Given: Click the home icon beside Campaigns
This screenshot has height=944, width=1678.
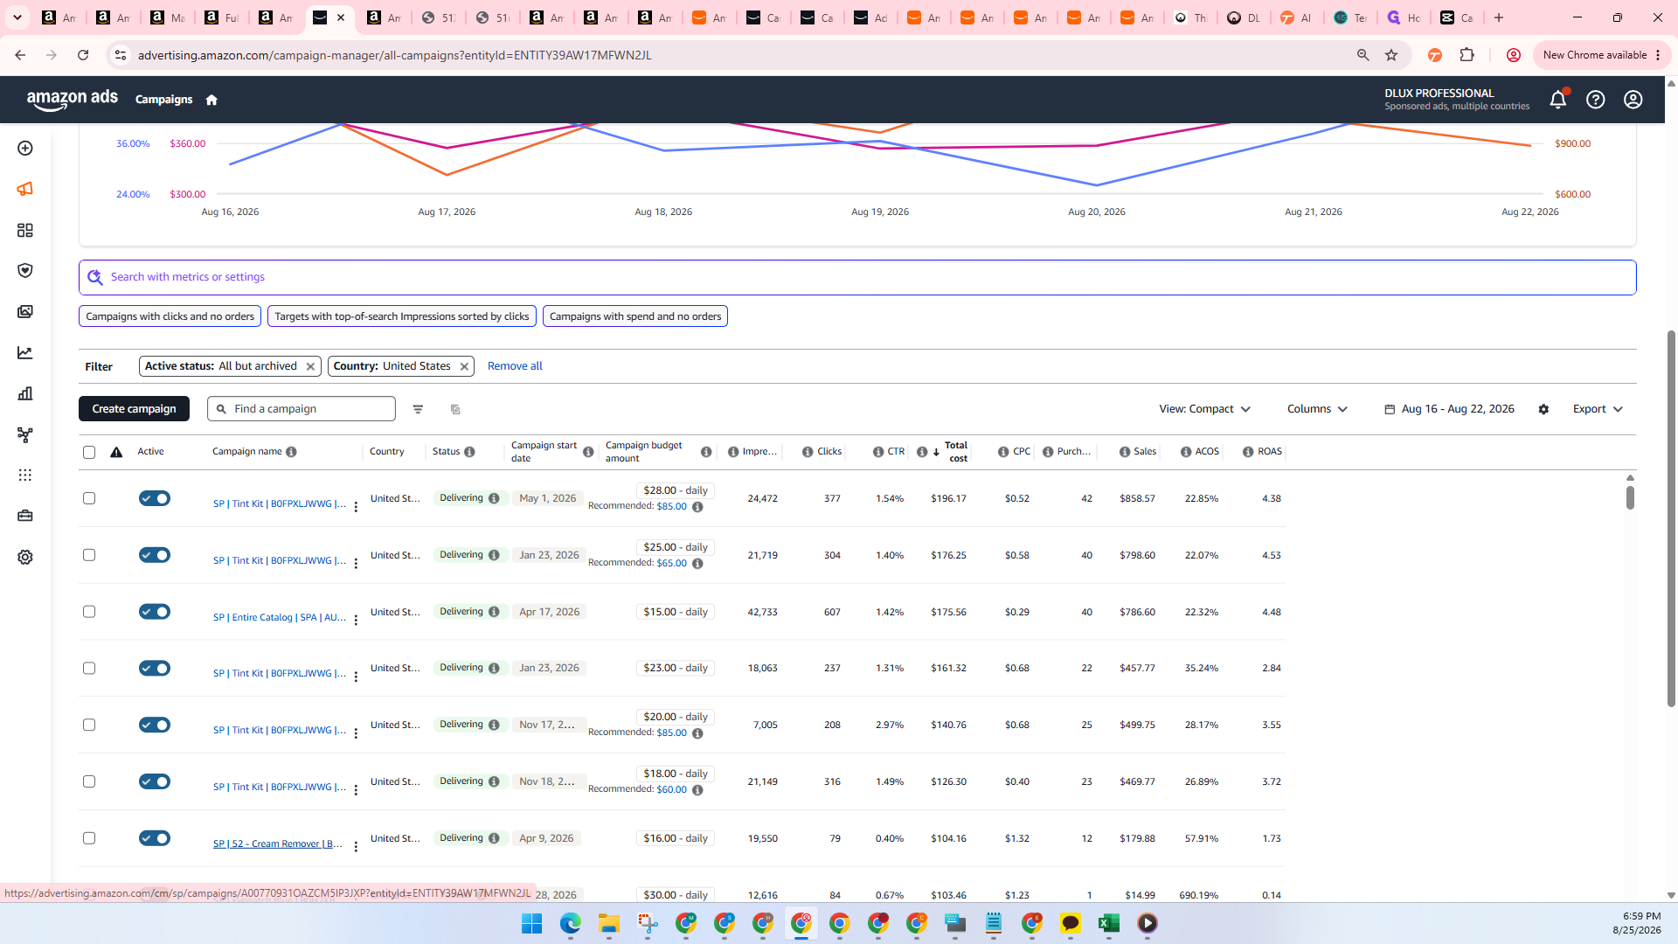Looking at the screenshot, I should pyautogui.click(x=211, y=100).
